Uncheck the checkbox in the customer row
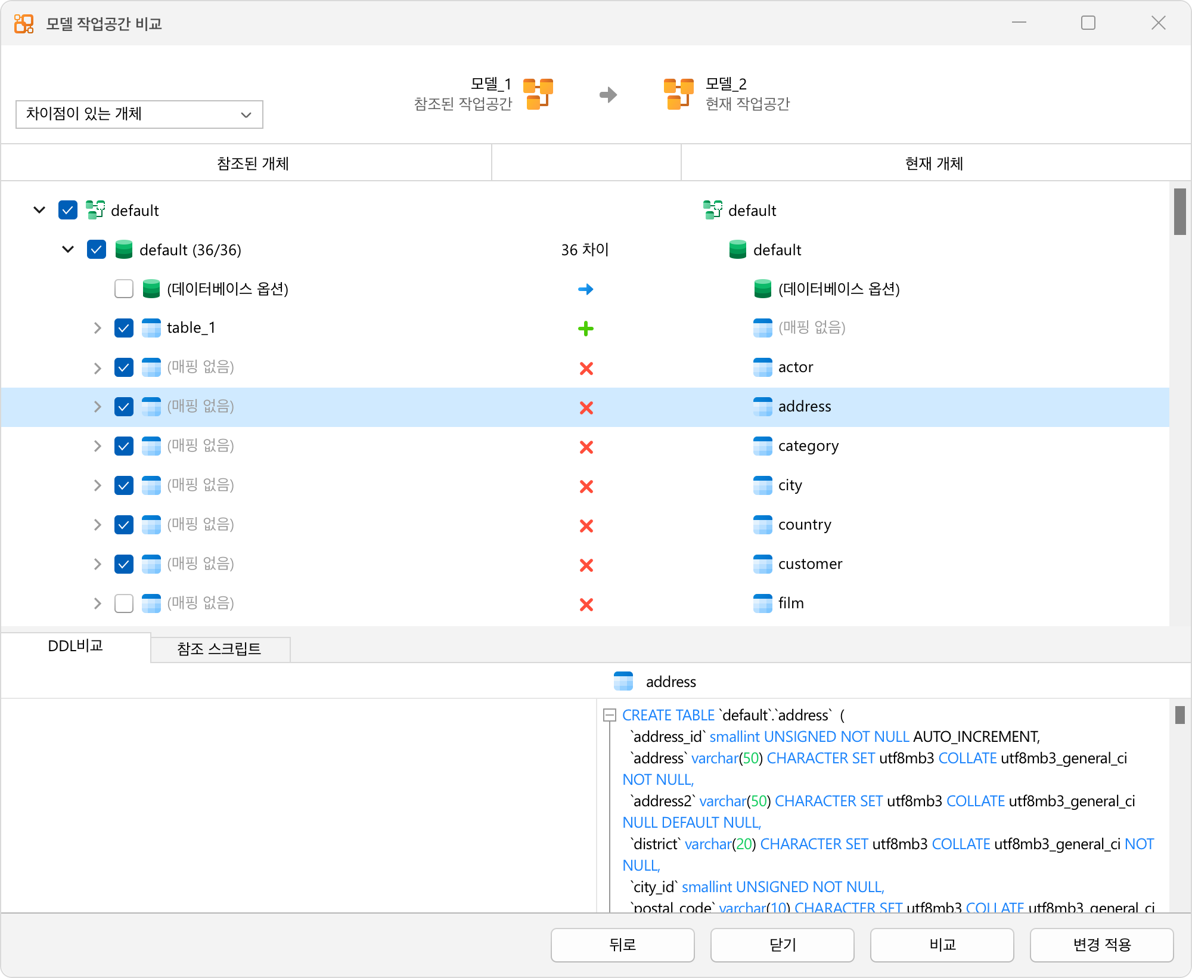1192x978 pixels. pos(124,564)
